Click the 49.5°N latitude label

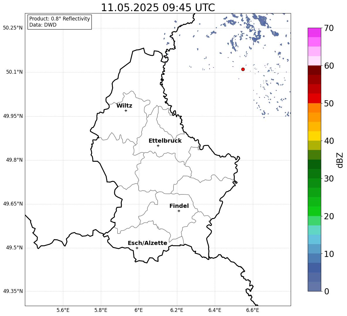[14, 248]
